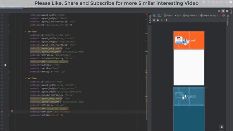Click the android:id full_name_text line
The width and height of the screenshot is (233, 131).
pyautogui.click(x=51, y=35)
